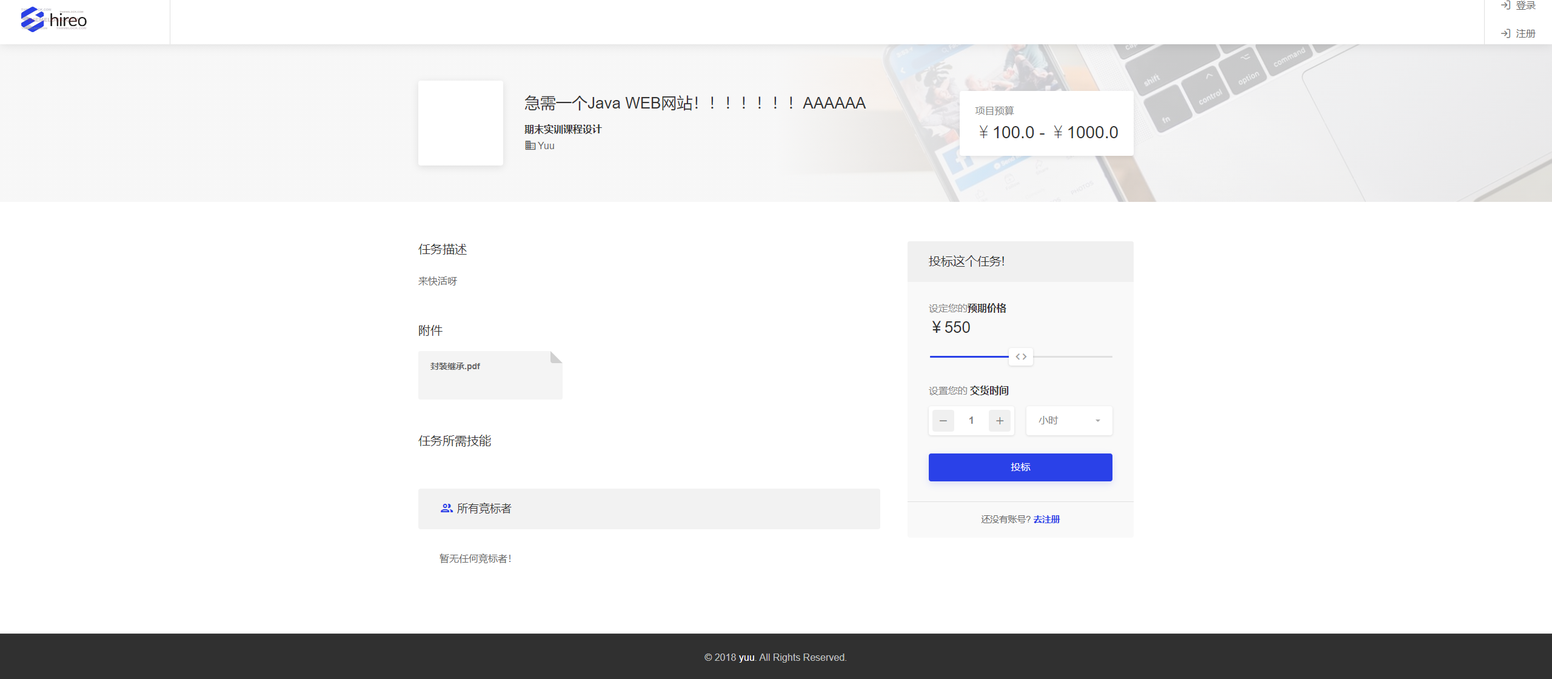Follow the 去注册 link
This screenshot has width=1552, height=679.
[1046, 519]
